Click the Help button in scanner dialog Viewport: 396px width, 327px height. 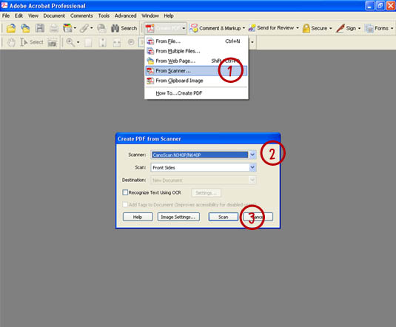138,217
